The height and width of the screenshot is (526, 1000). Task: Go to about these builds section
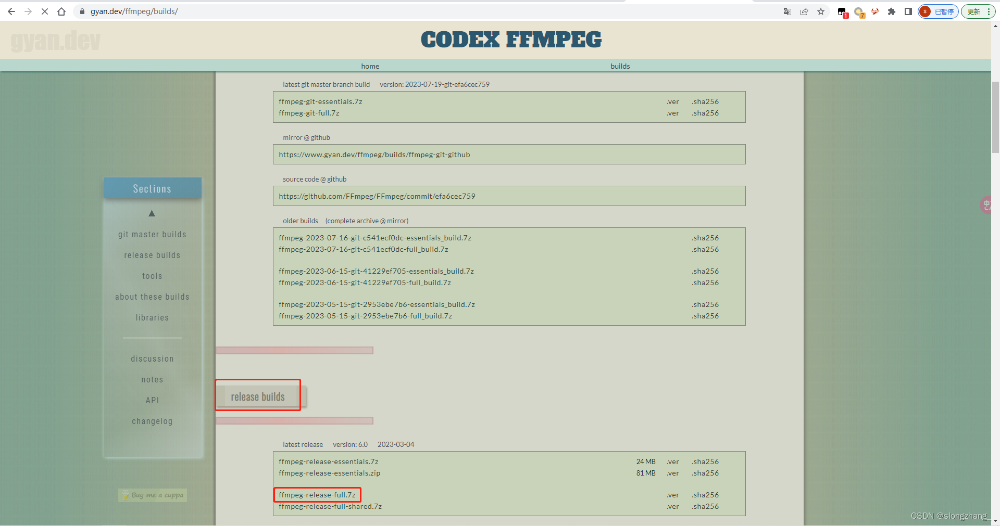tap(152, 297)
